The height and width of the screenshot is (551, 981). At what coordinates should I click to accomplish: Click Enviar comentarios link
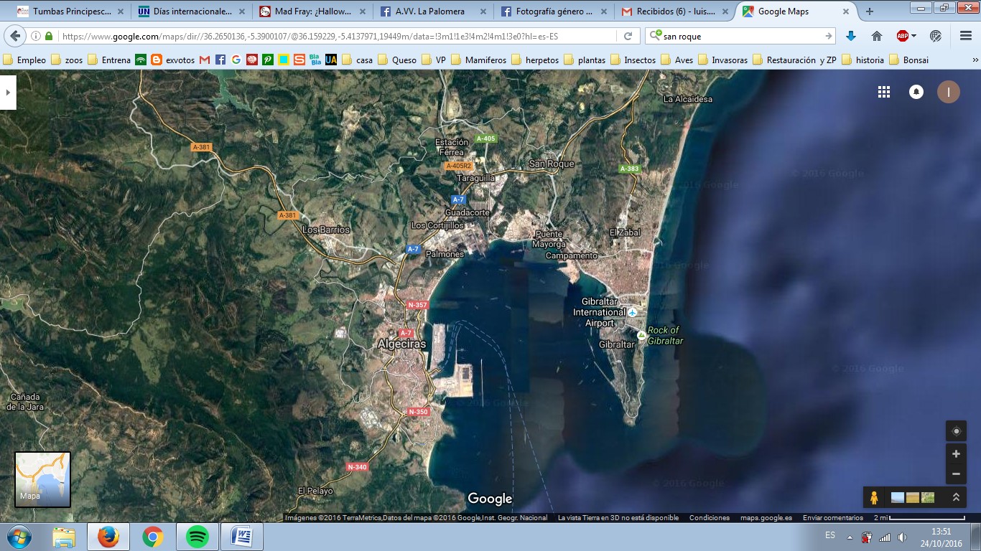832,517
